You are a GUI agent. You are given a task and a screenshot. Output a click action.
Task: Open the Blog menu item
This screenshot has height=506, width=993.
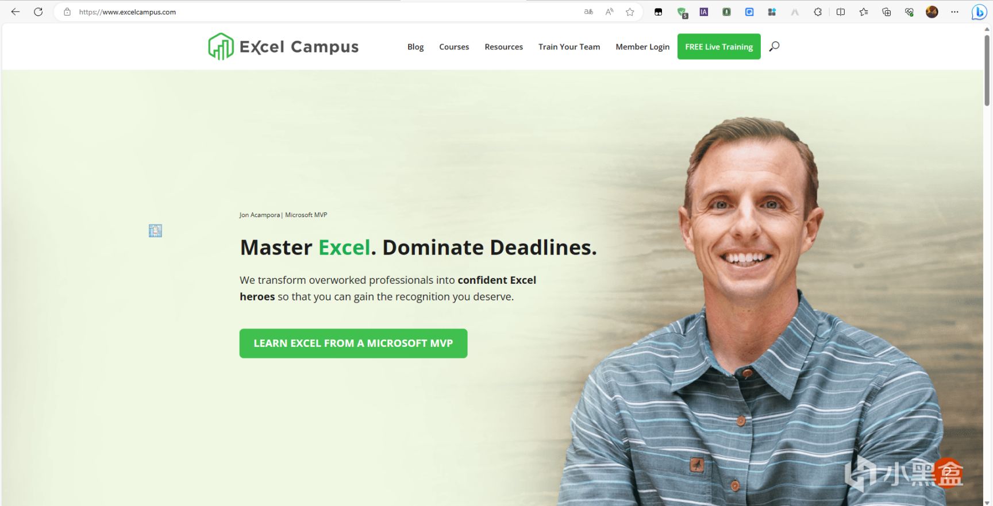click(x=415, y=47)
